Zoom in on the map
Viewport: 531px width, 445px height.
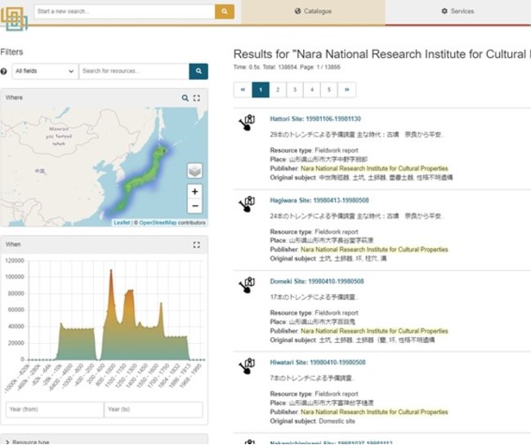(194, 191)
